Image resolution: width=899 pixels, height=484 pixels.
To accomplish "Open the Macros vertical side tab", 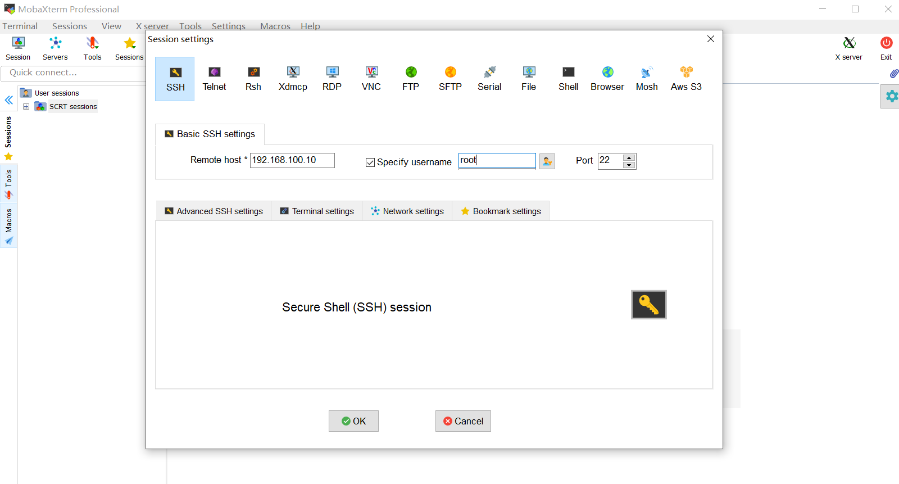I will (8, 226).
